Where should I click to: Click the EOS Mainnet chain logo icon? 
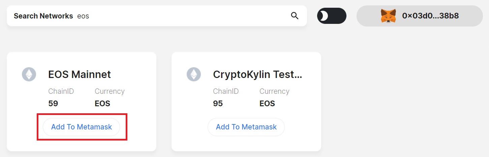(x=29, y=74)
